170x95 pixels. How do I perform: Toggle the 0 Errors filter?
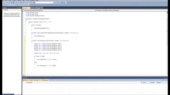[x=26, y=80]
